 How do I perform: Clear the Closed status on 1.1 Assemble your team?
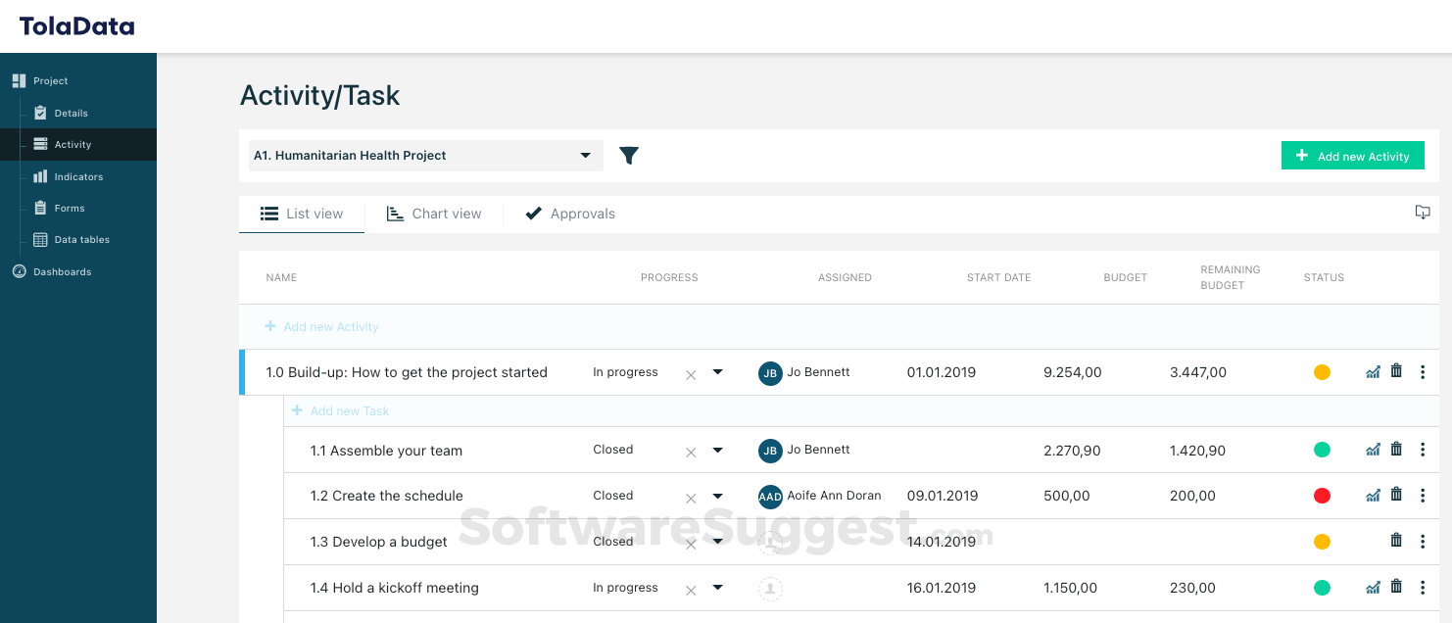(x=691, y=450)
